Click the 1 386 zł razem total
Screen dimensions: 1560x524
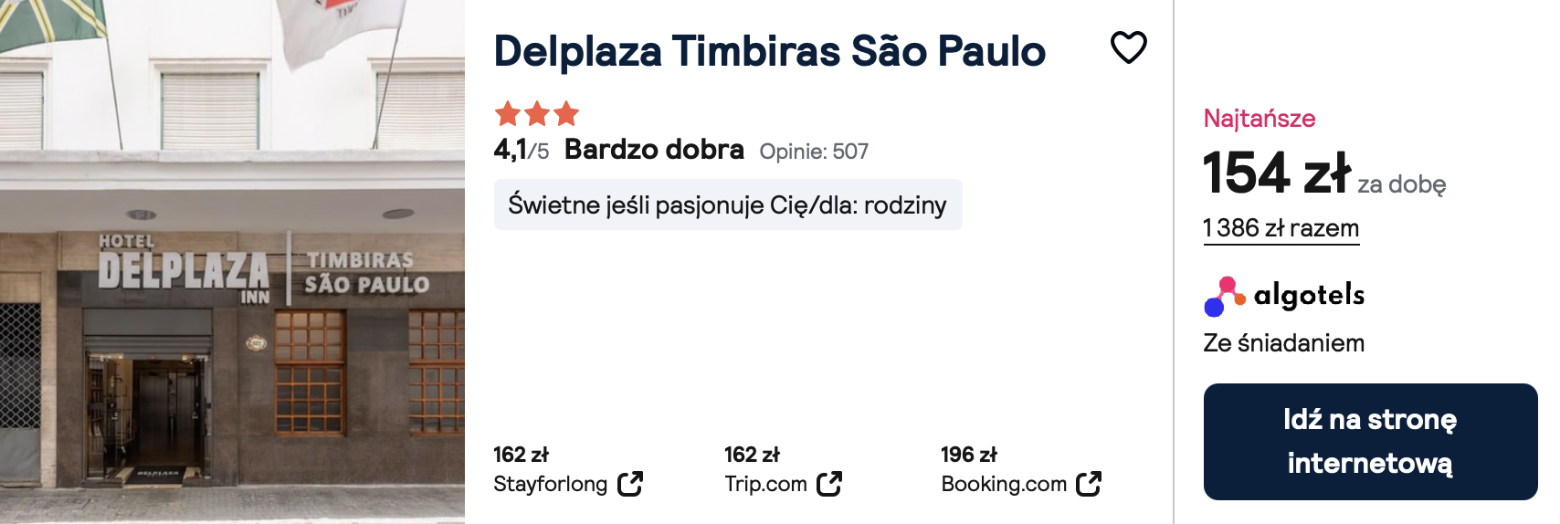coord(1281,228)
